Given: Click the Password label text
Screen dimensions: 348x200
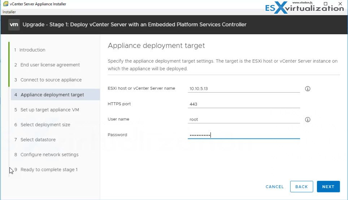Looking at the screenshot, I should point(117,135).
